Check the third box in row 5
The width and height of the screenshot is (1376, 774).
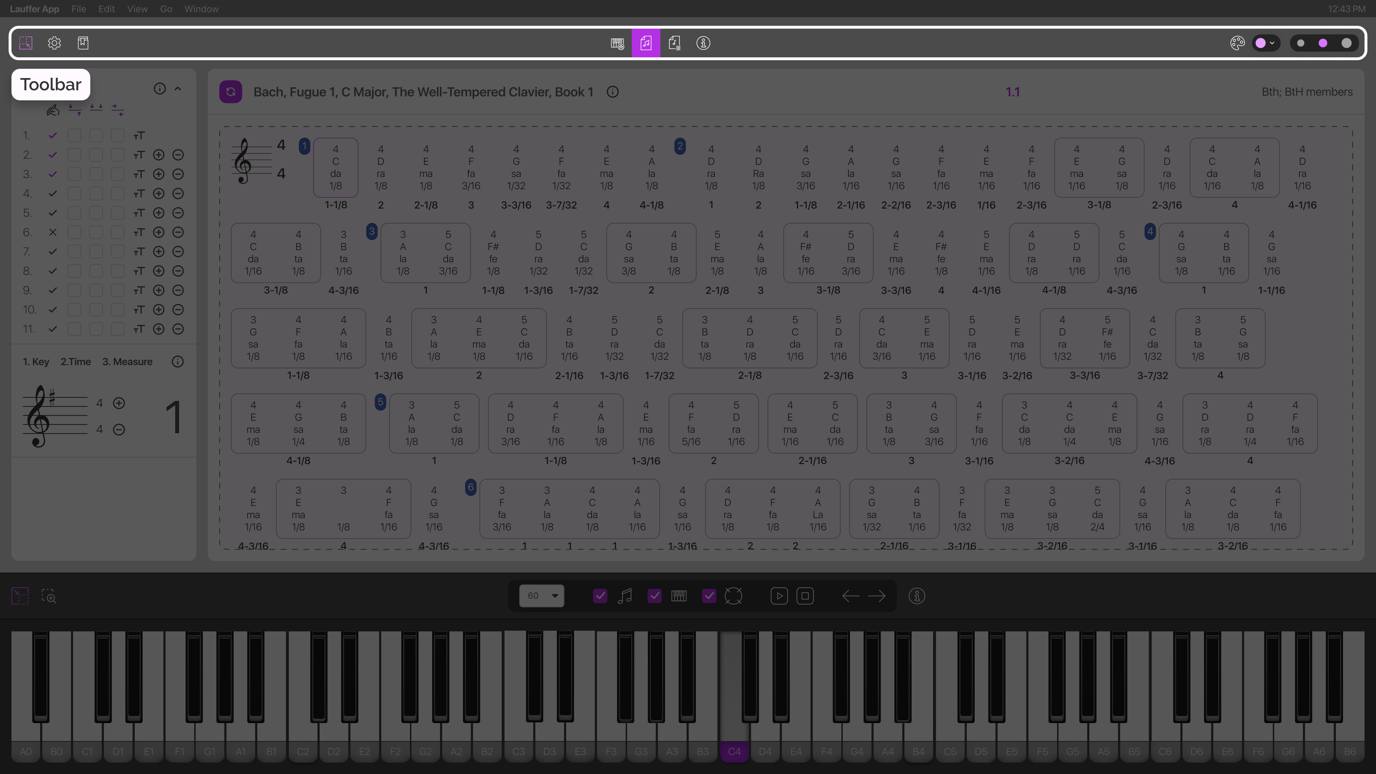118,213
